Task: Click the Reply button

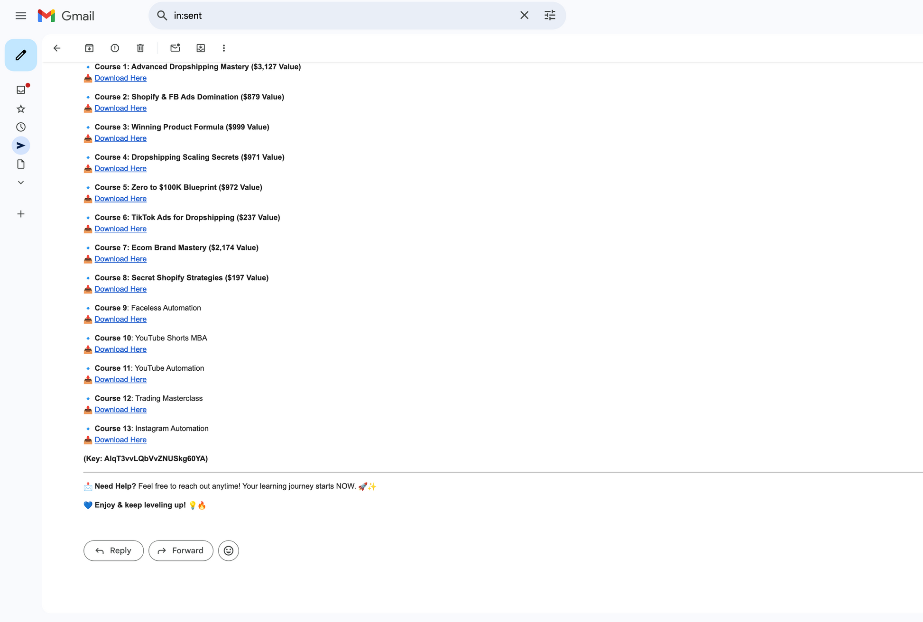Action: point(113,550)
